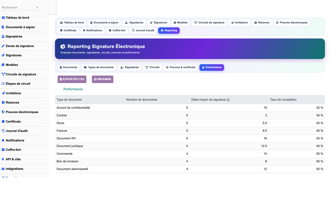The width and height of the screenshot is (332, 205).
Task: Click Type de document column header
Action: (x=69, y=100)
